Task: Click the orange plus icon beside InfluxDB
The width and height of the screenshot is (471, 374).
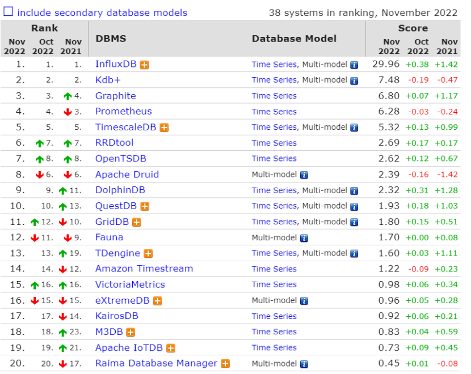Action: click(144, 65)
